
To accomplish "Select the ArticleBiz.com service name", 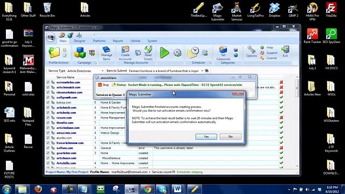I will click(66, 163).
